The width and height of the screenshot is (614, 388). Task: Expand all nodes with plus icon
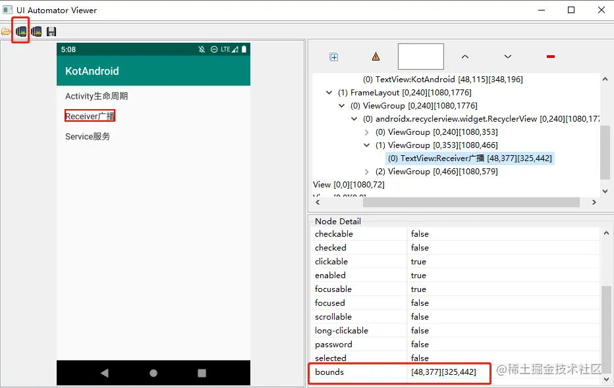coord(333,57)
